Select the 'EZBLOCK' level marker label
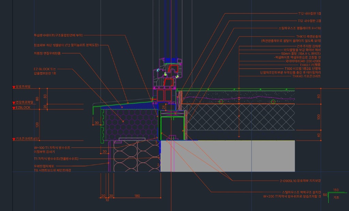The image size is (349, 211). pos(23,107)
